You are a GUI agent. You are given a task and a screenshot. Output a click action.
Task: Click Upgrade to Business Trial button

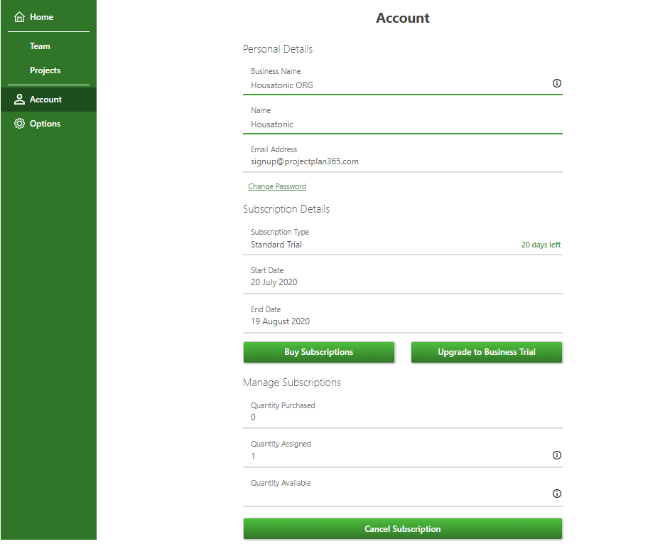pyautogui.click(x=486, y=352)
